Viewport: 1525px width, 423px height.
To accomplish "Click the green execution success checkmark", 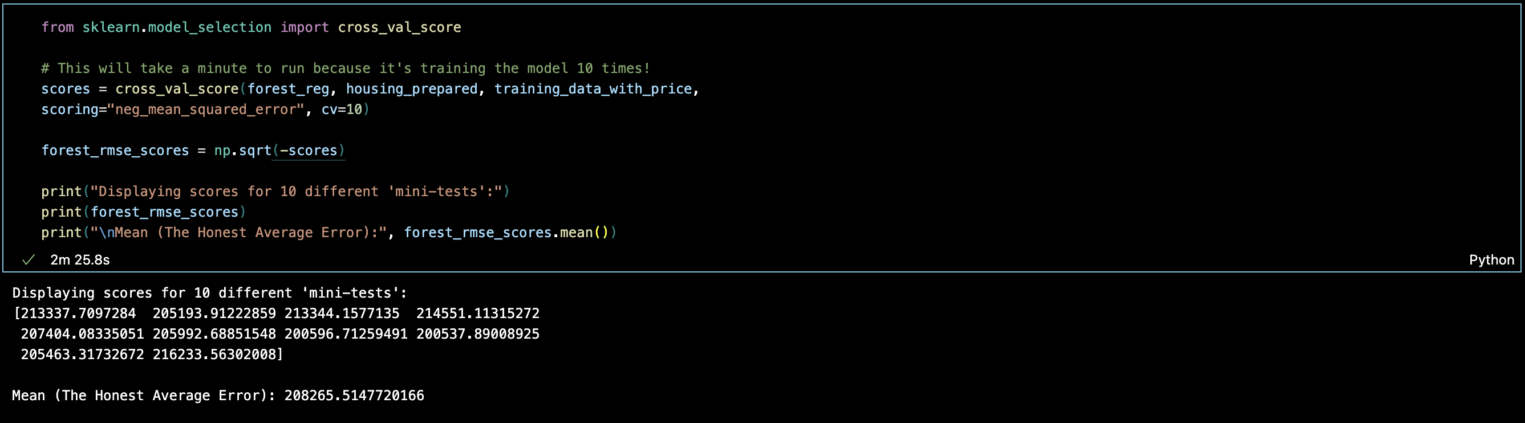I will (28, 260).
